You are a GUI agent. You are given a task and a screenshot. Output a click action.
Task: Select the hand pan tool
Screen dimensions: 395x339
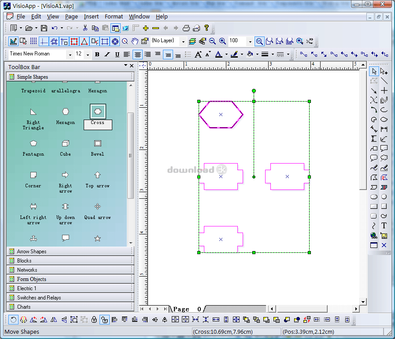(x=135, y=41)
